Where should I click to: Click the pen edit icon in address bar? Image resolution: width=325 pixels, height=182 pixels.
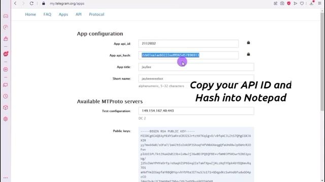pyautogui.click(x=275, y=4)
